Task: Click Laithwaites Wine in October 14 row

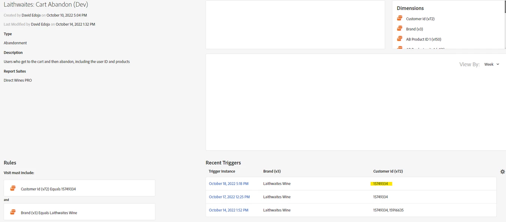Action: pos(277,210)
